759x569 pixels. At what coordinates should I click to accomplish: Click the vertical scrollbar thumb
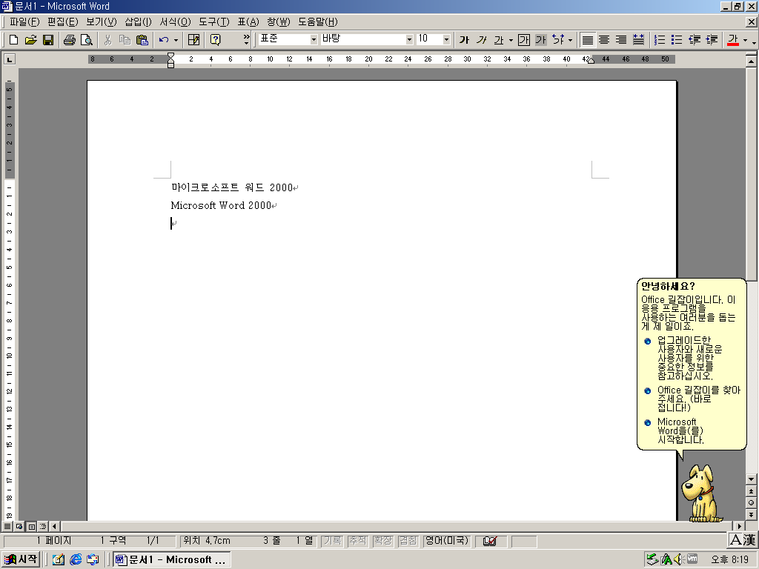tap(752, 173)
